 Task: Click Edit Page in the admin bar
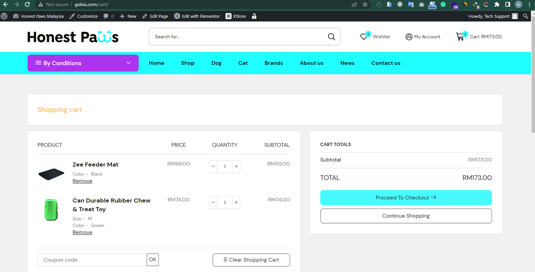155,16
